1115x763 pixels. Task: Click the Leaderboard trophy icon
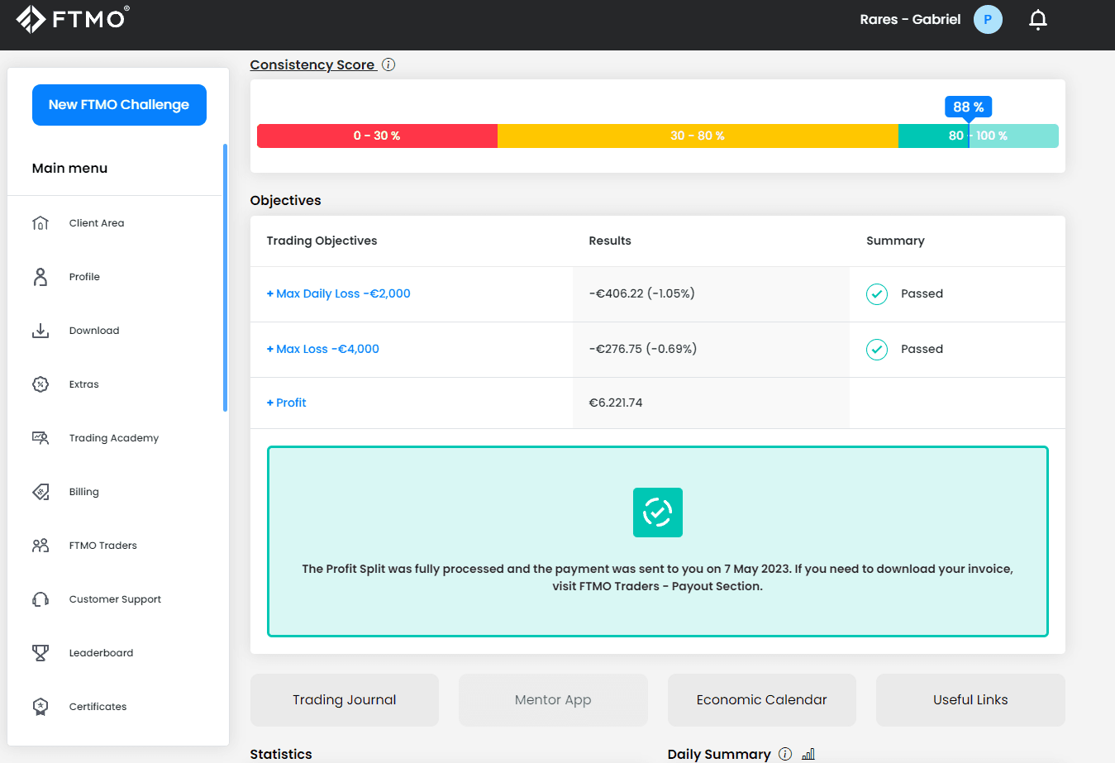pos(41,653)
